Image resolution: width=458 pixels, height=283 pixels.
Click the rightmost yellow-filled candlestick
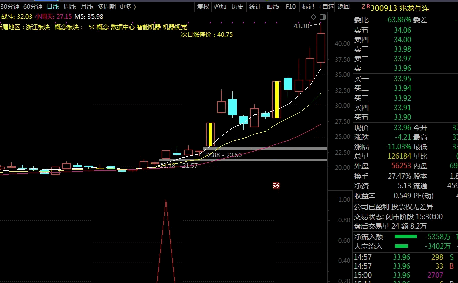277,100
